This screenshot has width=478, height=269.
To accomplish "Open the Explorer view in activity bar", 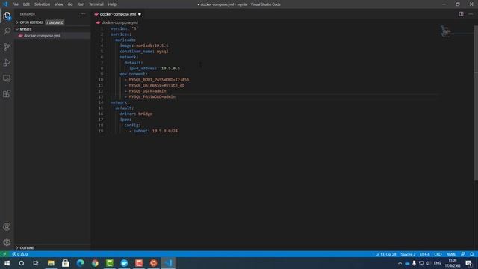I will [x=7, y=16].
